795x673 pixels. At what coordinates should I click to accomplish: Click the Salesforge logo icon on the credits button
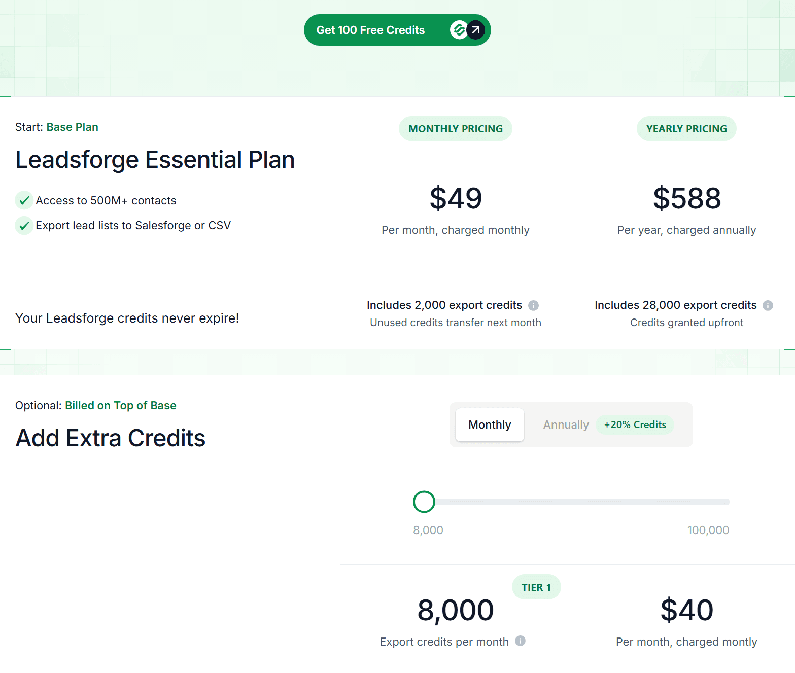(x=458, y=29)
